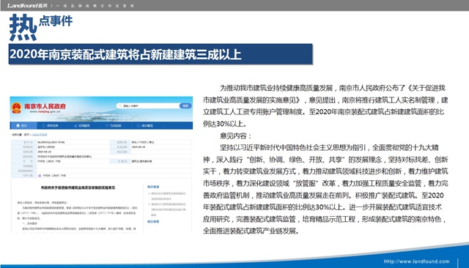Click the national emblem logo icon

[16, 108]
